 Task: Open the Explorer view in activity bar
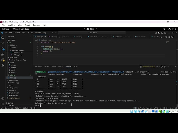click(x=3, y=38)
